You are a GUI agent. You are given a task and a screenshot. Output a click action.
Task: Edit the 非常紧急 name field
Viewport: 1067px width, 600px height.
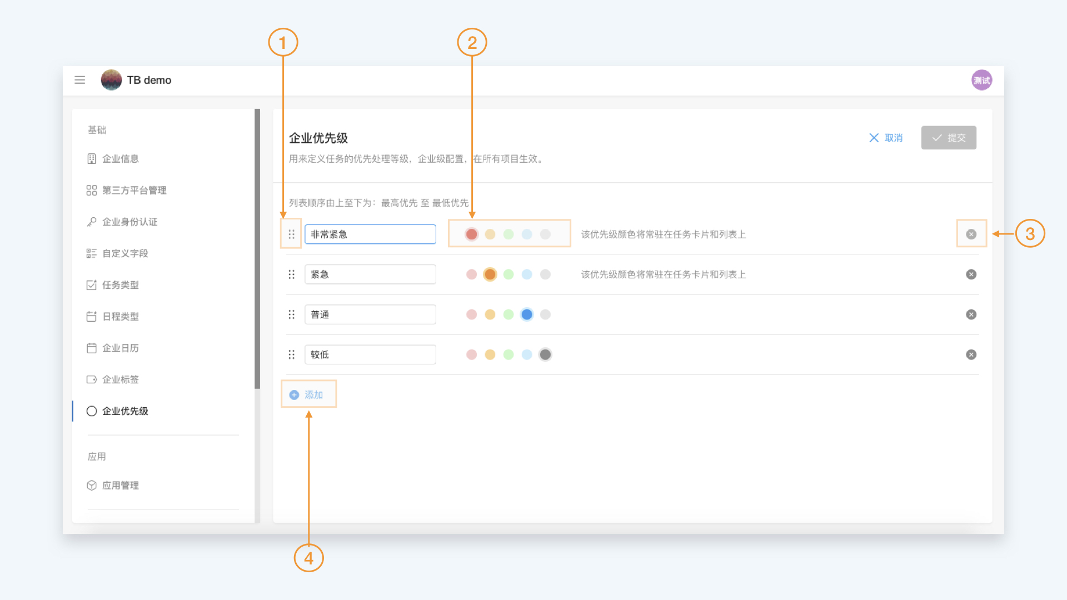click(x=370, y=234)
